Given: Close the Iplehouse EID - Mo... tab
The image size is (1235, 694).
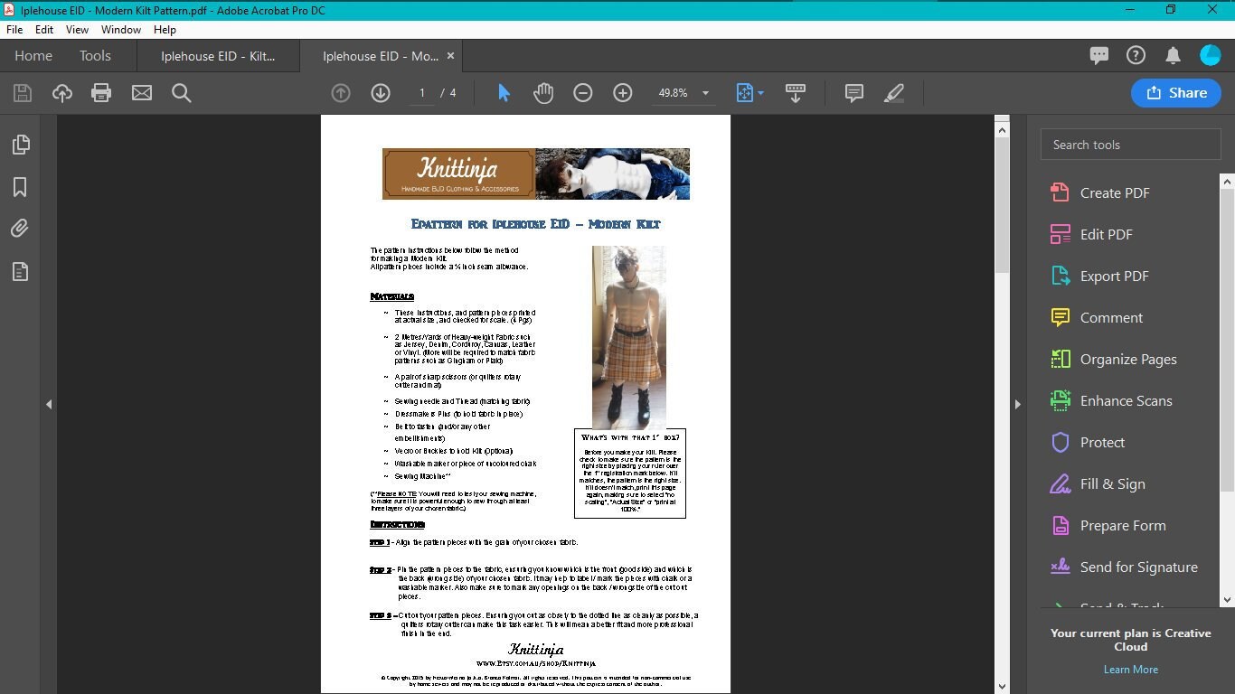Looking at the screenshot, I should click(450, 56).
